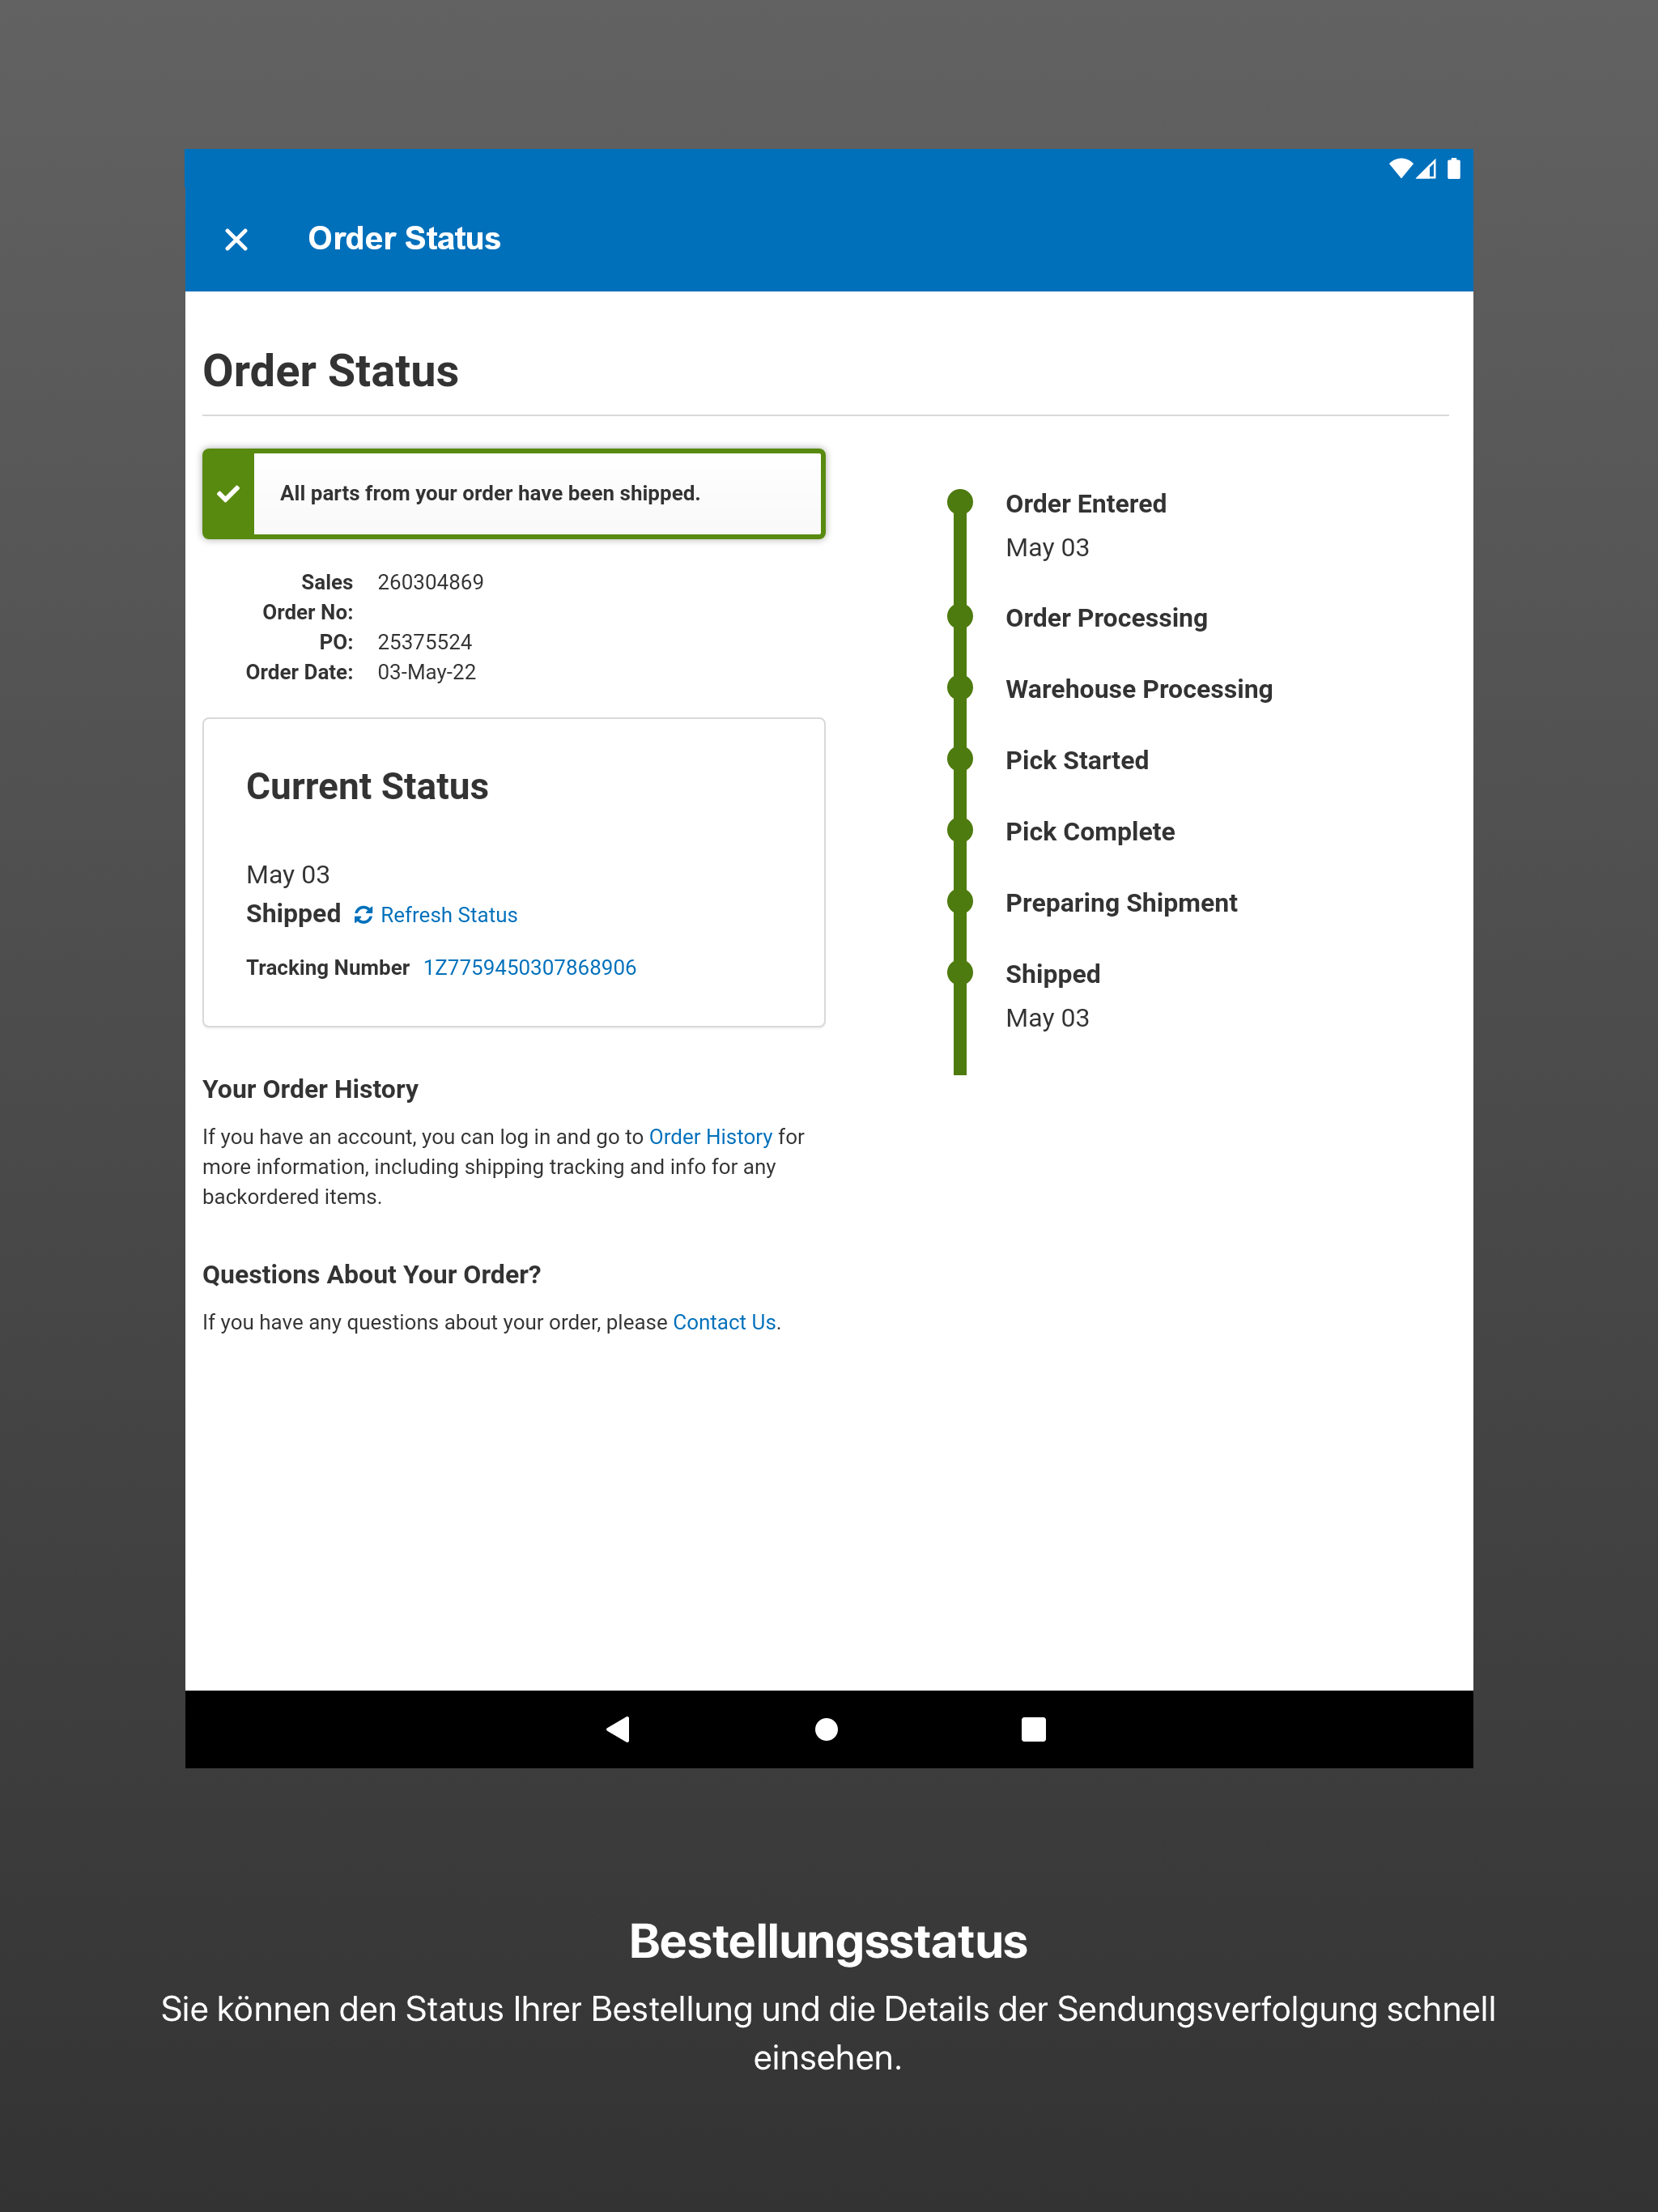
Task: Select the Pick Started timeline marker
Action: pos(960,759)
